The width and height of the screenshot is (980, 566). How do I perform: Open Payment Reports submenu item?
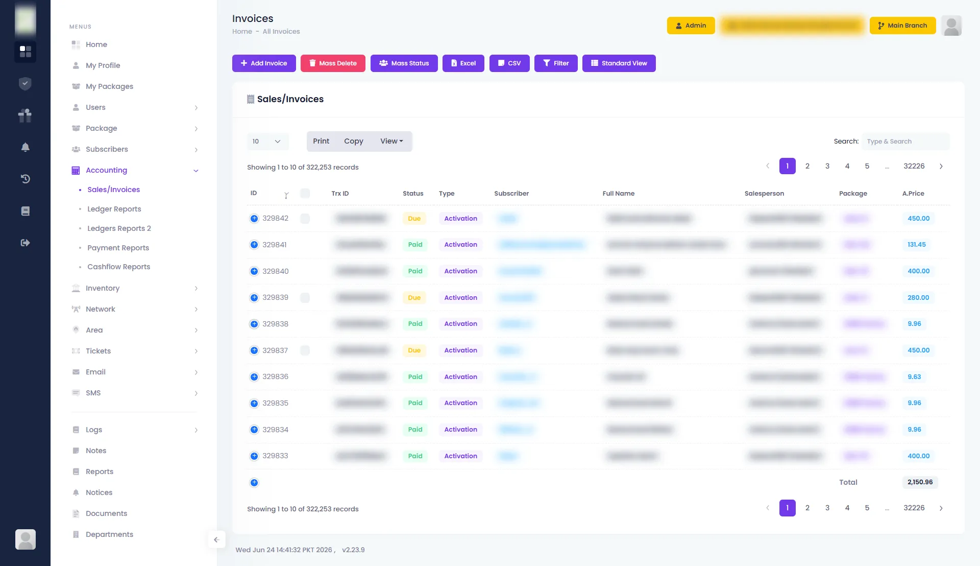(x=118, y=248)
